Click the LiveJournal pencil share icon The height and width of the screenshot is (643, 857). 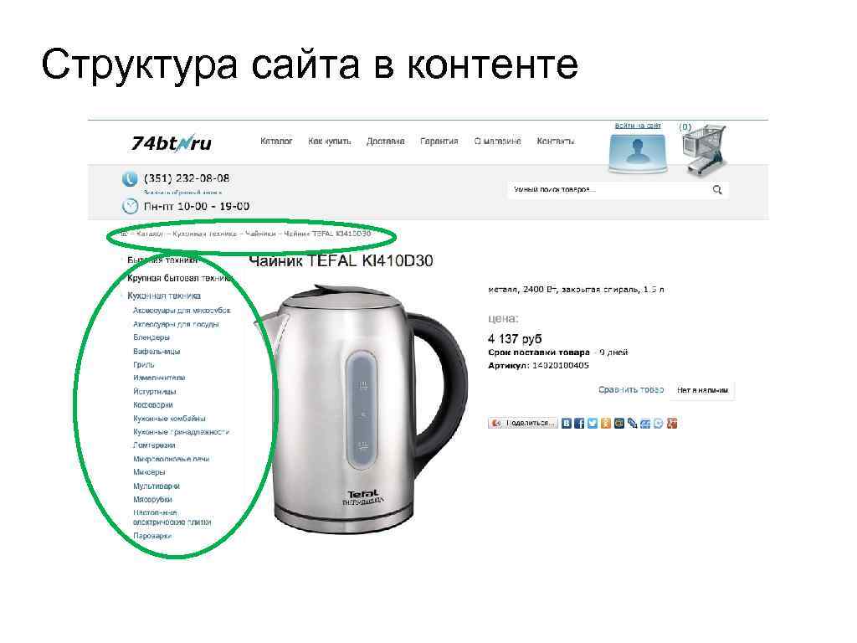click(x=633, y=423)
